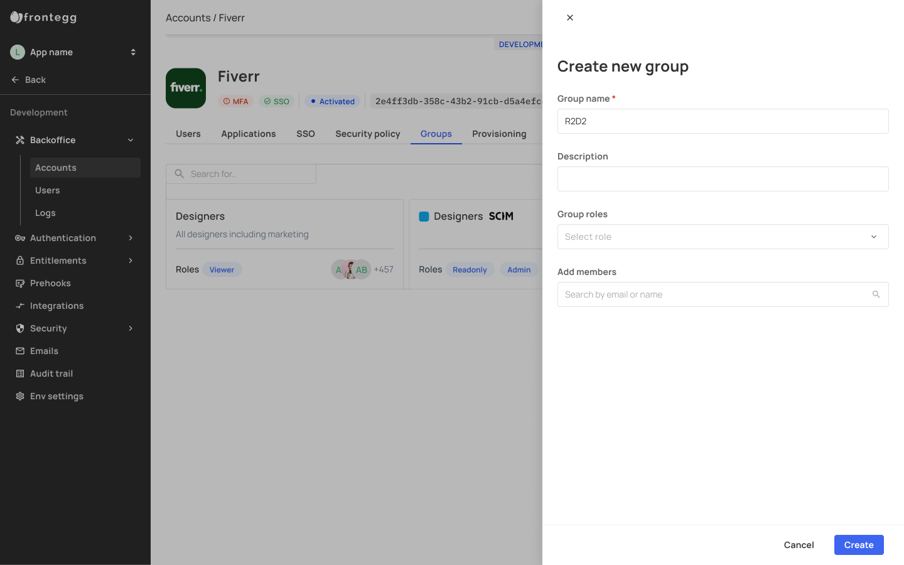Click the Accounts / Fiverr breadcrumb
Image resolution: width=904 pixels, height=565 pixels.
click(x=205, y=18)
